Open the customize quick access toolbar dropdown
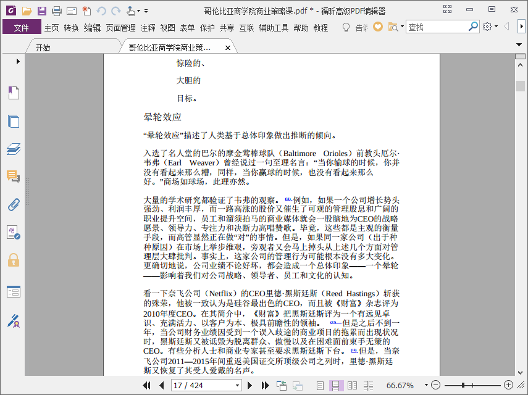 pos(146,11)
